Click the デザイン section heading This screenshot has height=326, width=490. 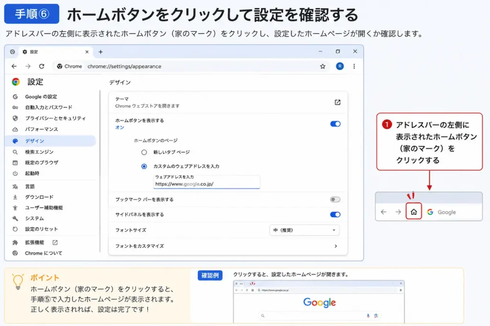click(x=120, y=83)
